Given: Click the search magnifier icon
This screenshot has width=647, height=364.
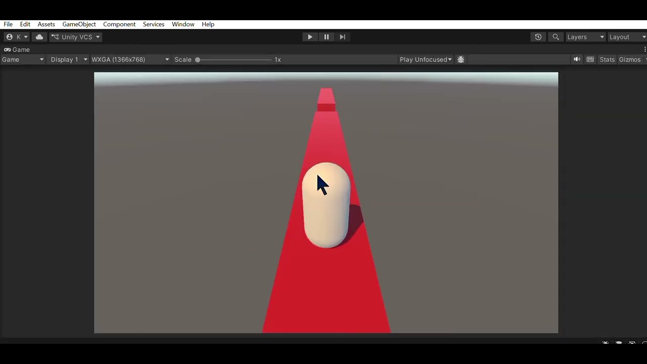Looking at the screenshot, I should (556, 37).
